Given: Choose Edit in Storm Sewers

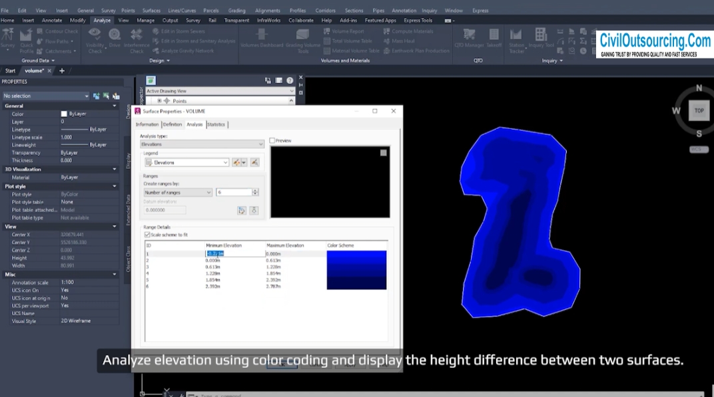Looking at the screenshot, I should [178, 31].
